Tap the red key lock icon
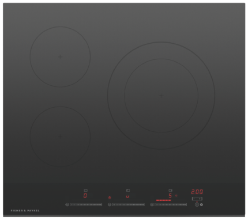Screen dimensions: 248x220 tap(110, 197)
